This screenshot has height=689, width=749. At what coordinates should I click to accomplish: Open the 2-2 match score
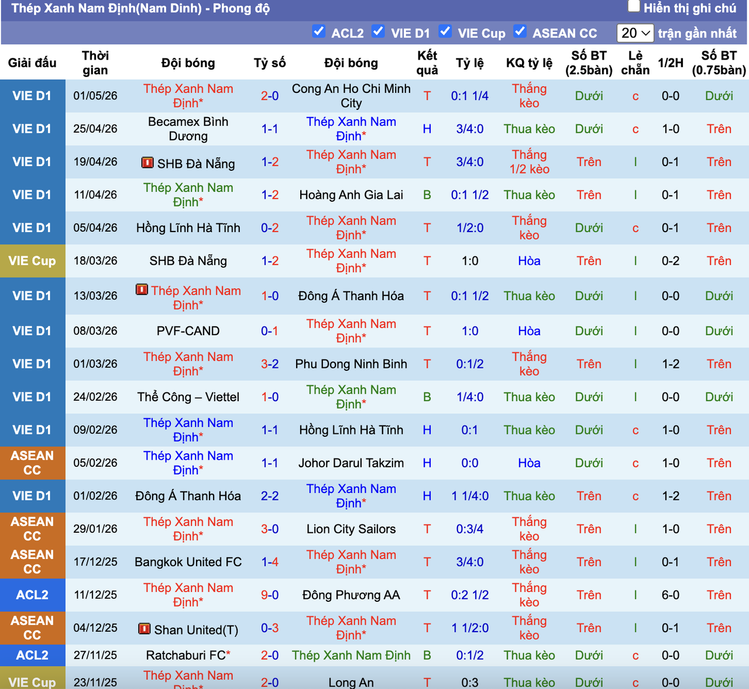click(x=270, y=496)
